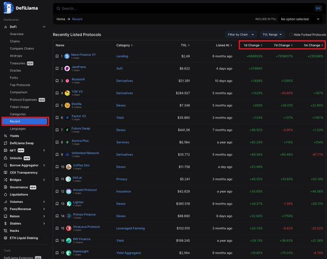Click Liquidations droplet icon
Screen dimensions: 327x259
point(5,195)
